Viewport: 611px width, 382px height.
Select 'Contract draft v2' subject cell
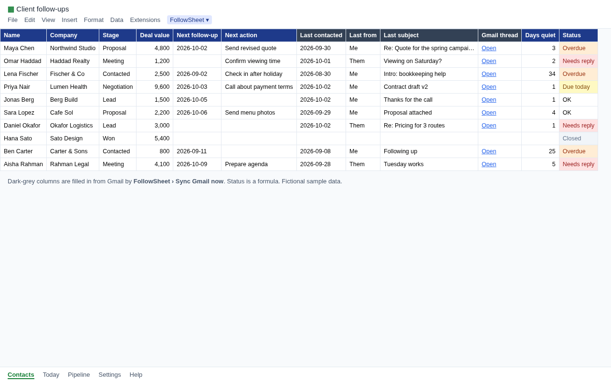click(429, 87)
